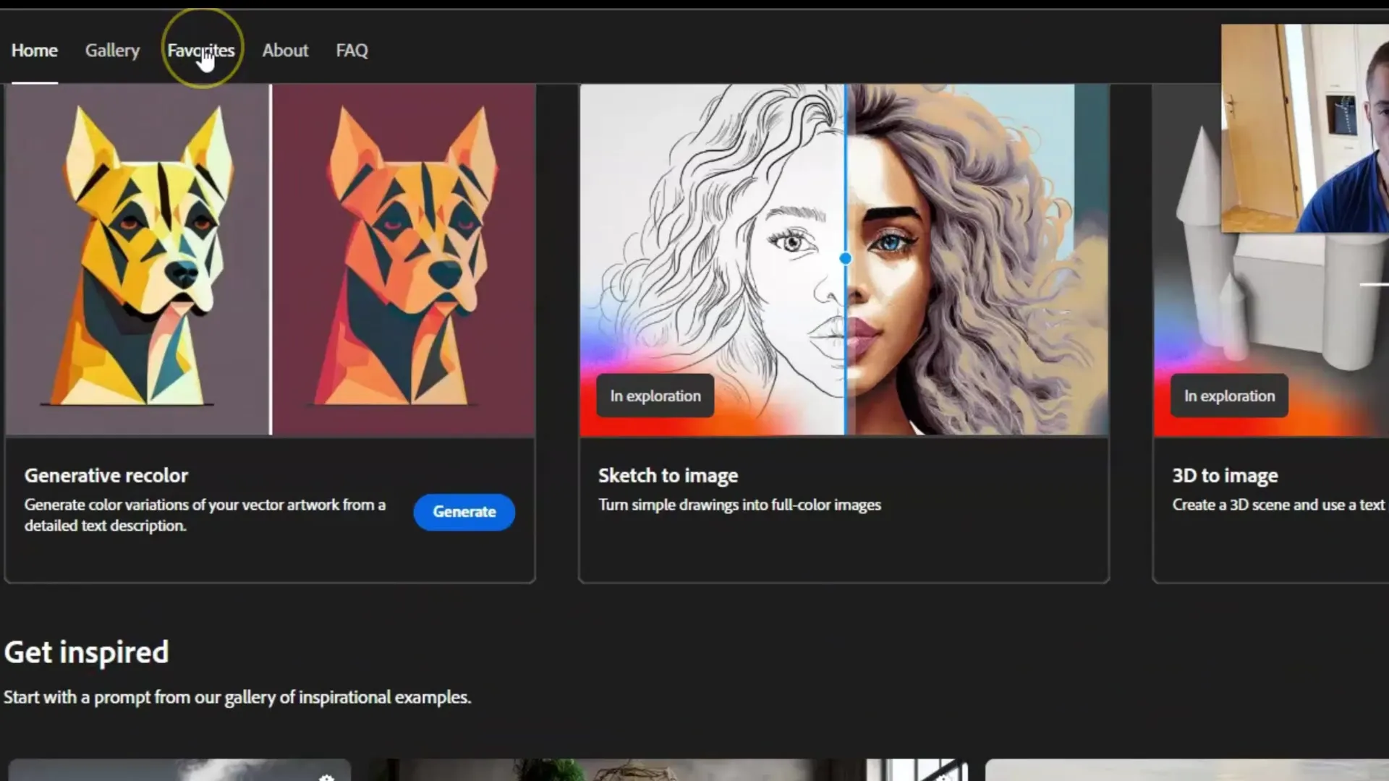This screenshot has width=1389, height=781.
Task: Open the Generative recolor dog artwork image
Action: point(271,260)
